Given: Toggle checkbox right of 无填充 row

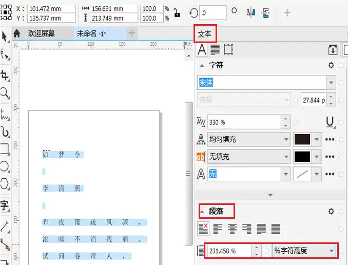Looking at the screenshot, I should [x=341, y=157].
